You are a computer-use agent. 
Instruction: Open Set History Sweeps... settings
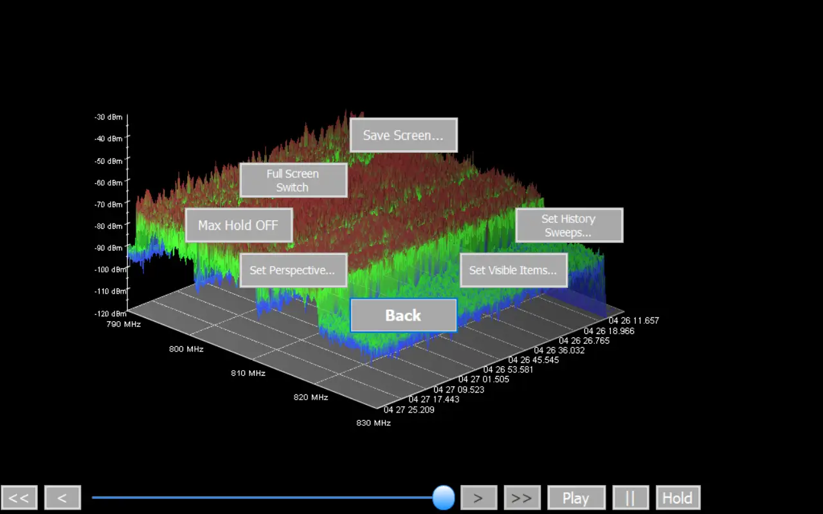569,226
